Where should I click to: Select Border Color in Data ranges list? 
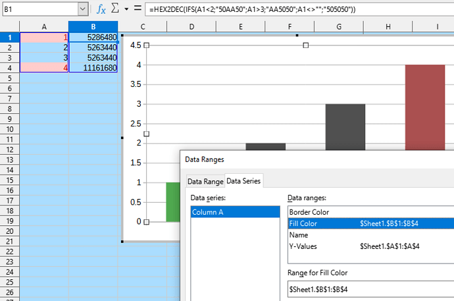point(371,212)
